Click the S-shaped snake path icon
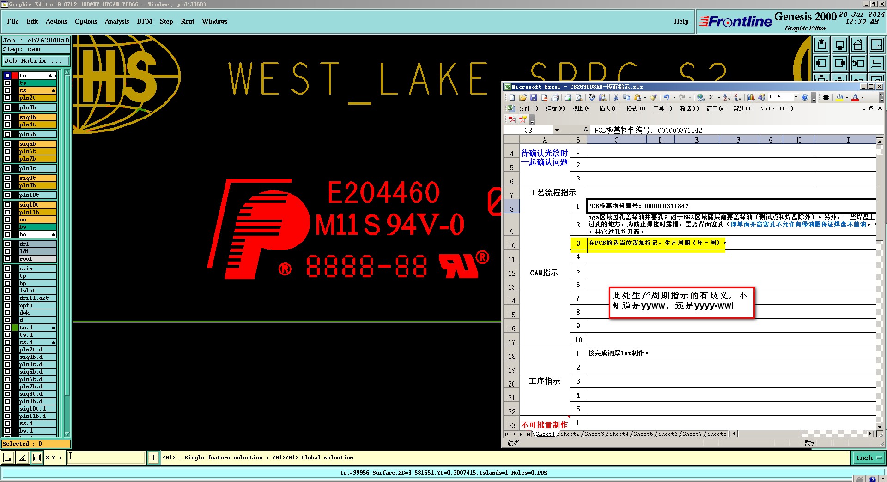Image resolution: width=887 pixels, height=482 pixels. point(876,63)
